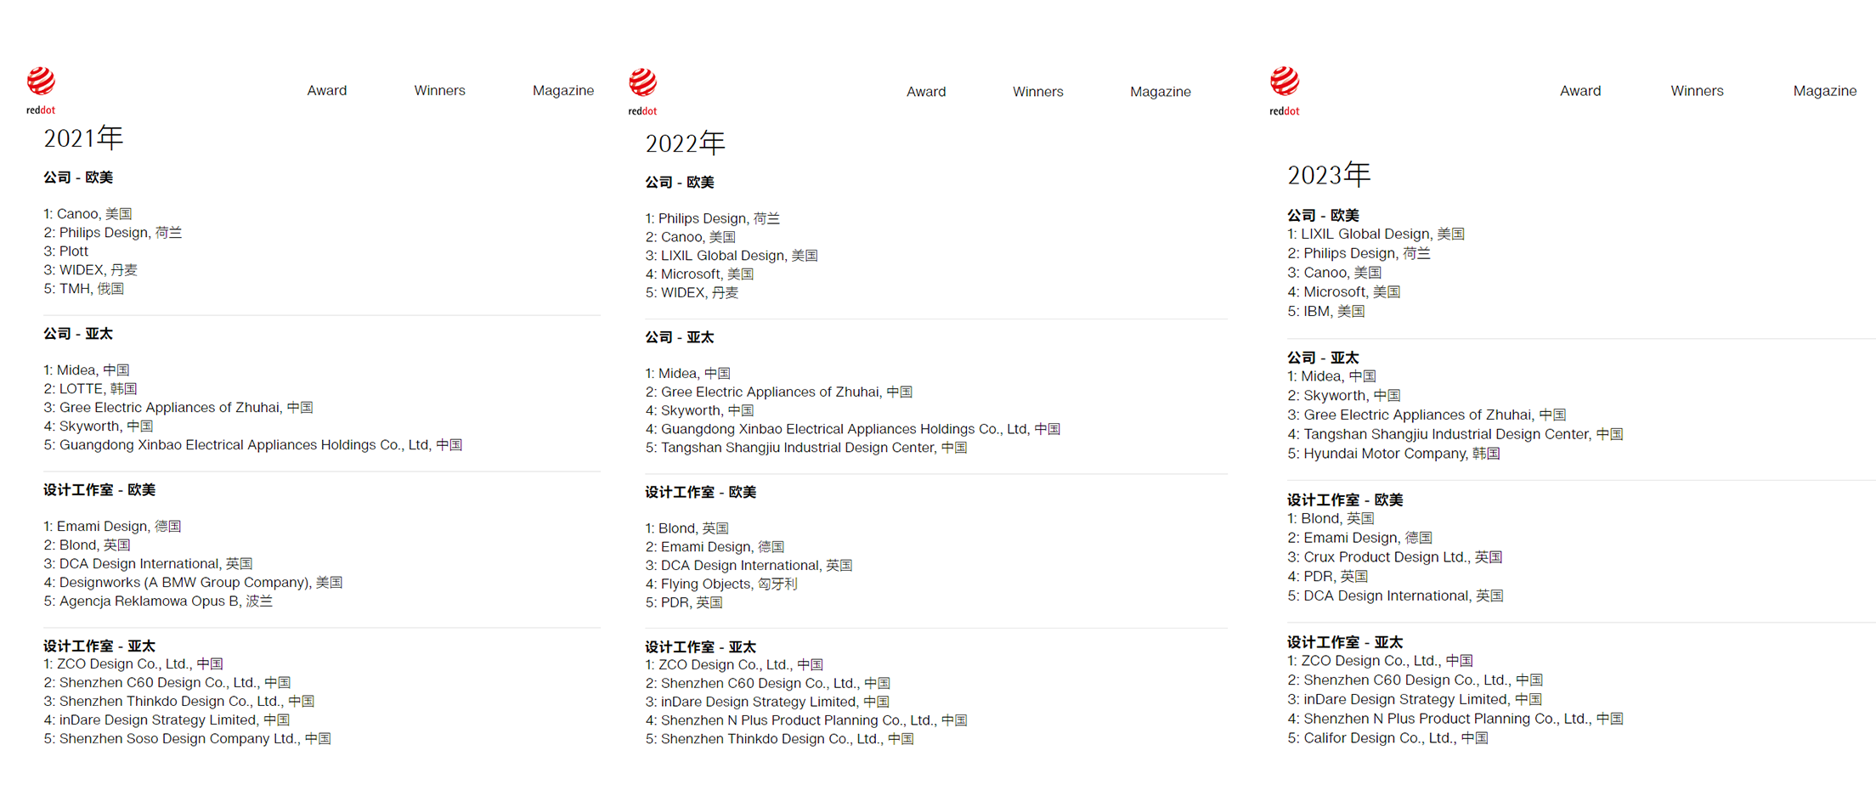Viewport: 1876px width, 807px height.
Task: Click '1: Emami Design, 德国' in the 2021 list
Action: [x=112, y=526]
